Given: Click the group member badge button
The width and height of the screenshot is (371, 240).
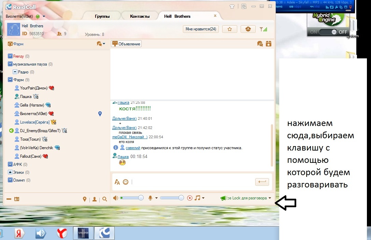Looking at the screenshot, I should 248,29.
